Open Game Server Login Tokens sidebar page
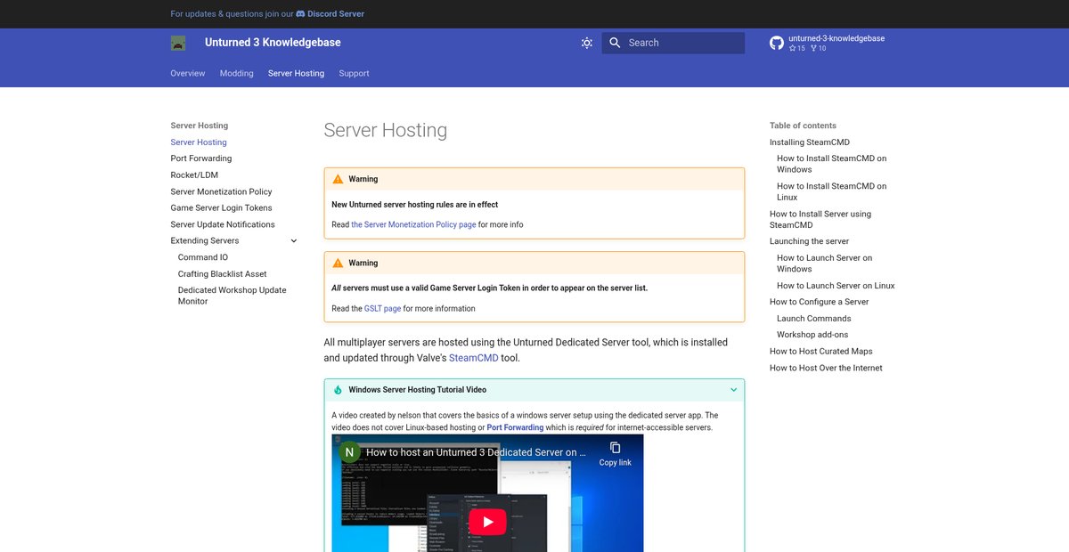The image size is (1069, 552). [222, 208]
